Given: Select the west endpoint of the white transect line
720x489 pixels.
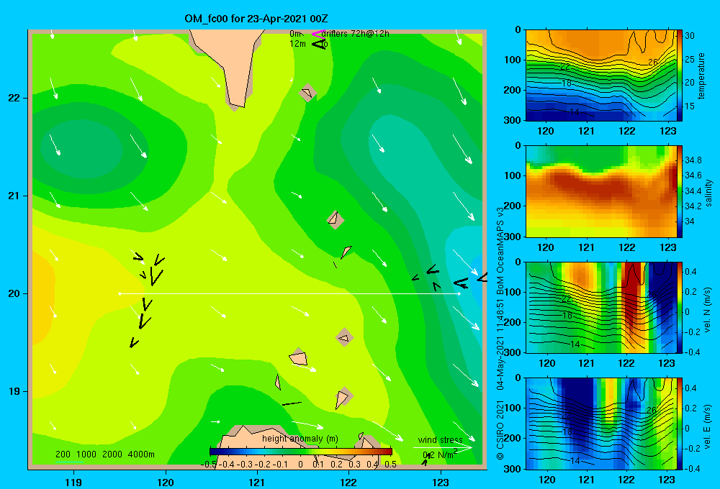Looking at the screenshot, I should [120, 293].
